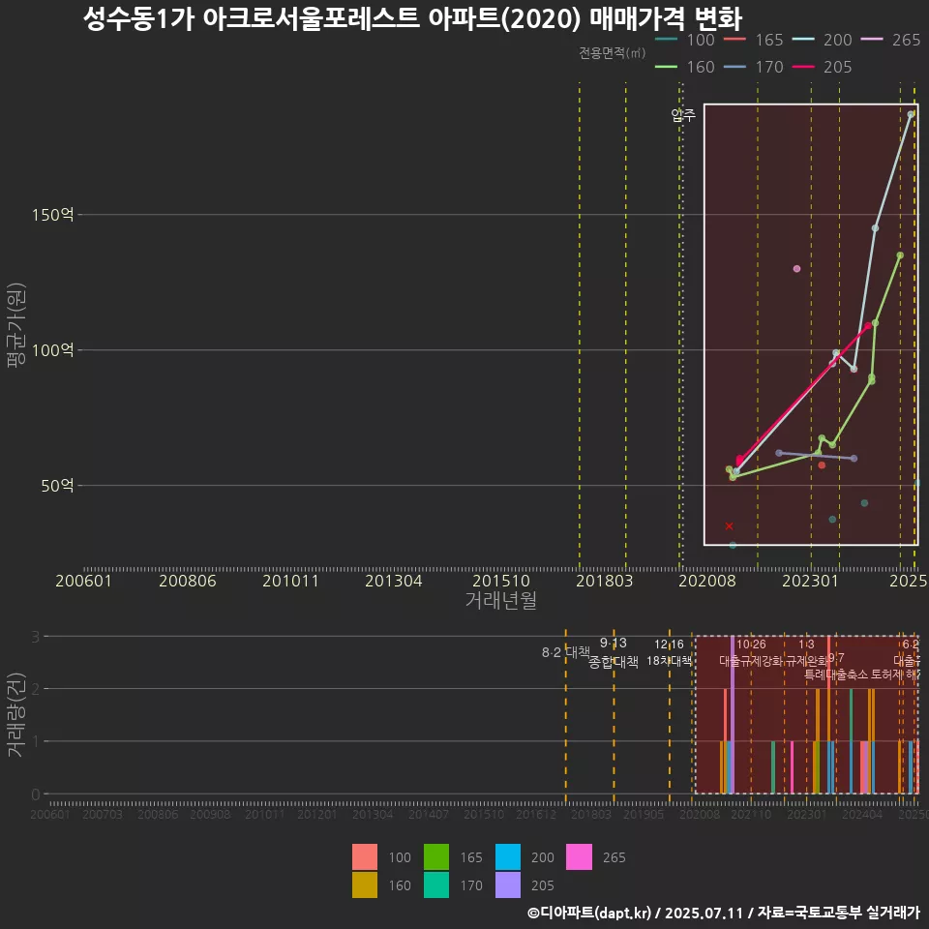Click the chart title 성수동1가 아크로서울포레스트

pyautogui.click(x=412, y=18)
